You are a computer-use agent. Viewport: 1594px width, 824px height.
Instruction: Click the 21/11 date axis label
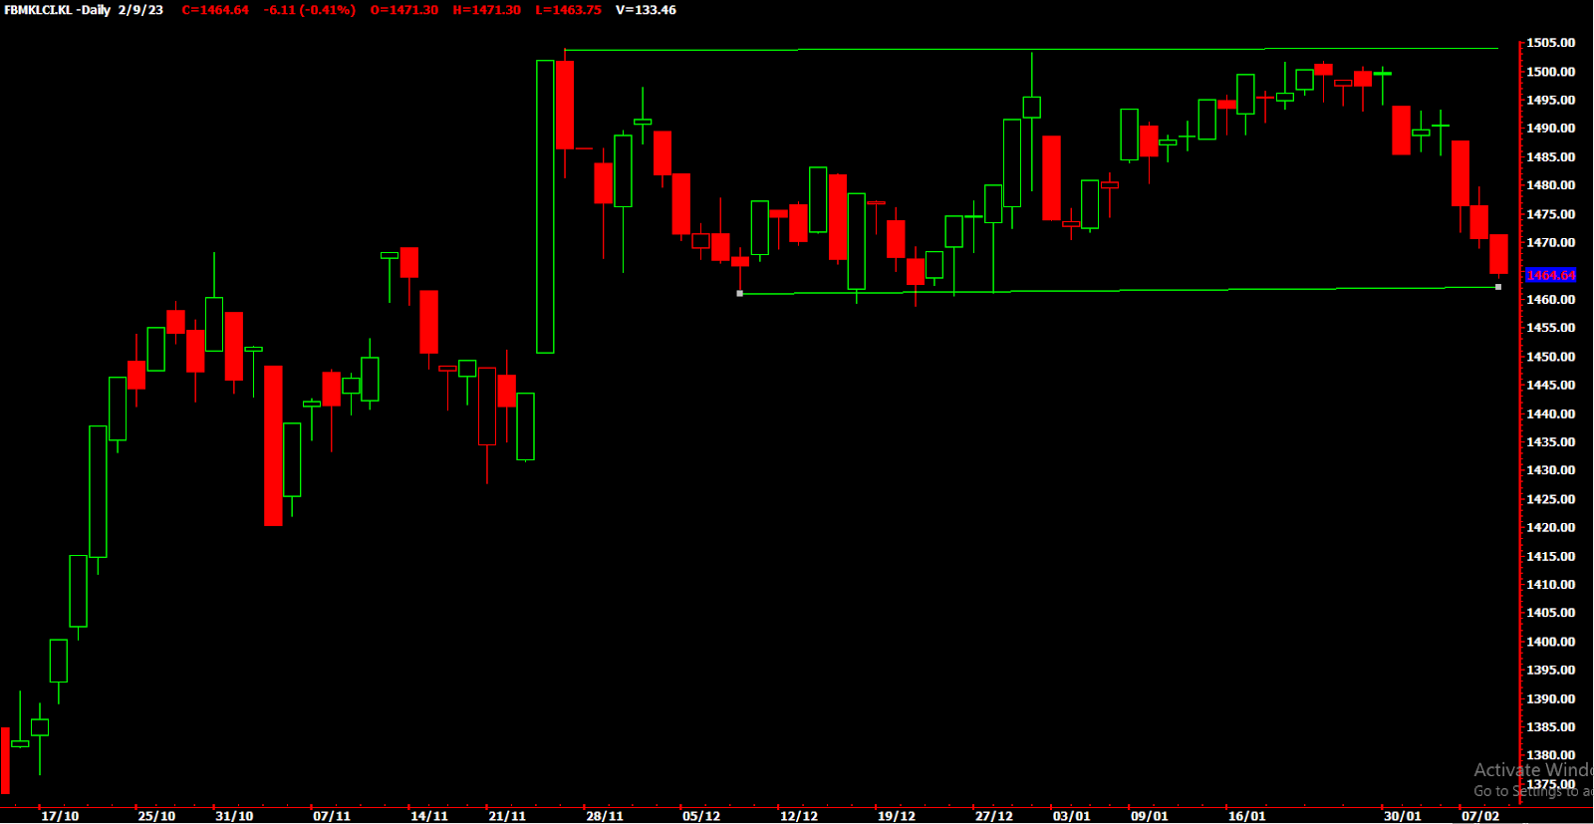507,816
